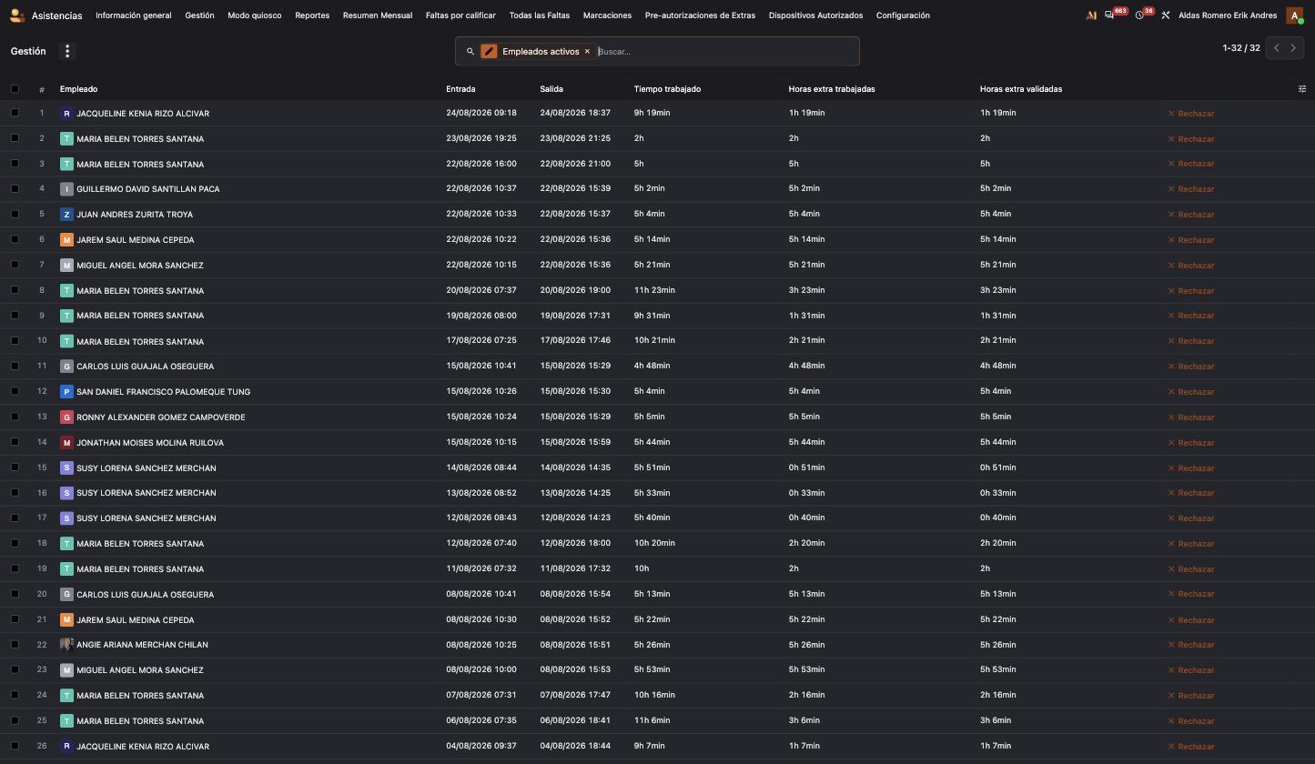Screen dimensions: 1315x764
Task: Go to the previous page of records
Action: [x=1277, y=48]
